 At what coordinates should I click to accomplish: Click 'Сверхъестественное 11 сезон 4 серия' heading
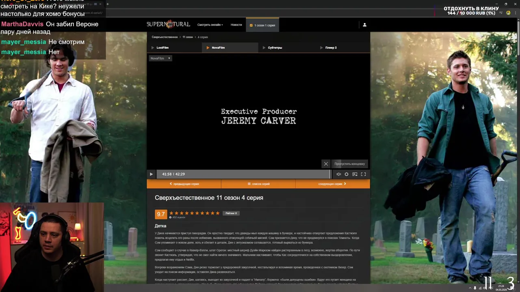point(209,198)
